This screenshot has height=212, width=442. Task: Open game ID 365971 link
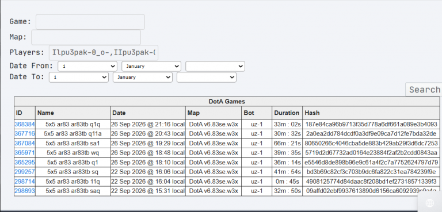(x=25, y=153)
